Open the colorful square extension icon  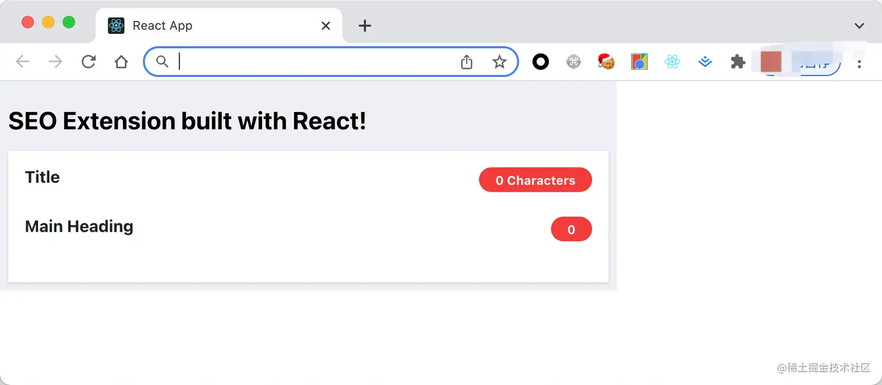pos(639,62)
